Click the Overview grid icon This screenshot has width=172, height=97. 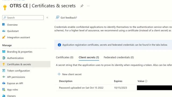click(x=3, y=25)
